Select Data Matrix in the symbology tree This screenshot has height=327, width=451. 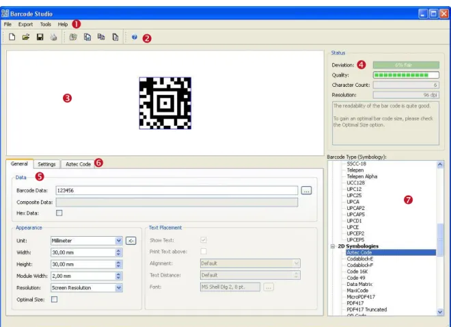pyautogui.click(x=359, y=284)
